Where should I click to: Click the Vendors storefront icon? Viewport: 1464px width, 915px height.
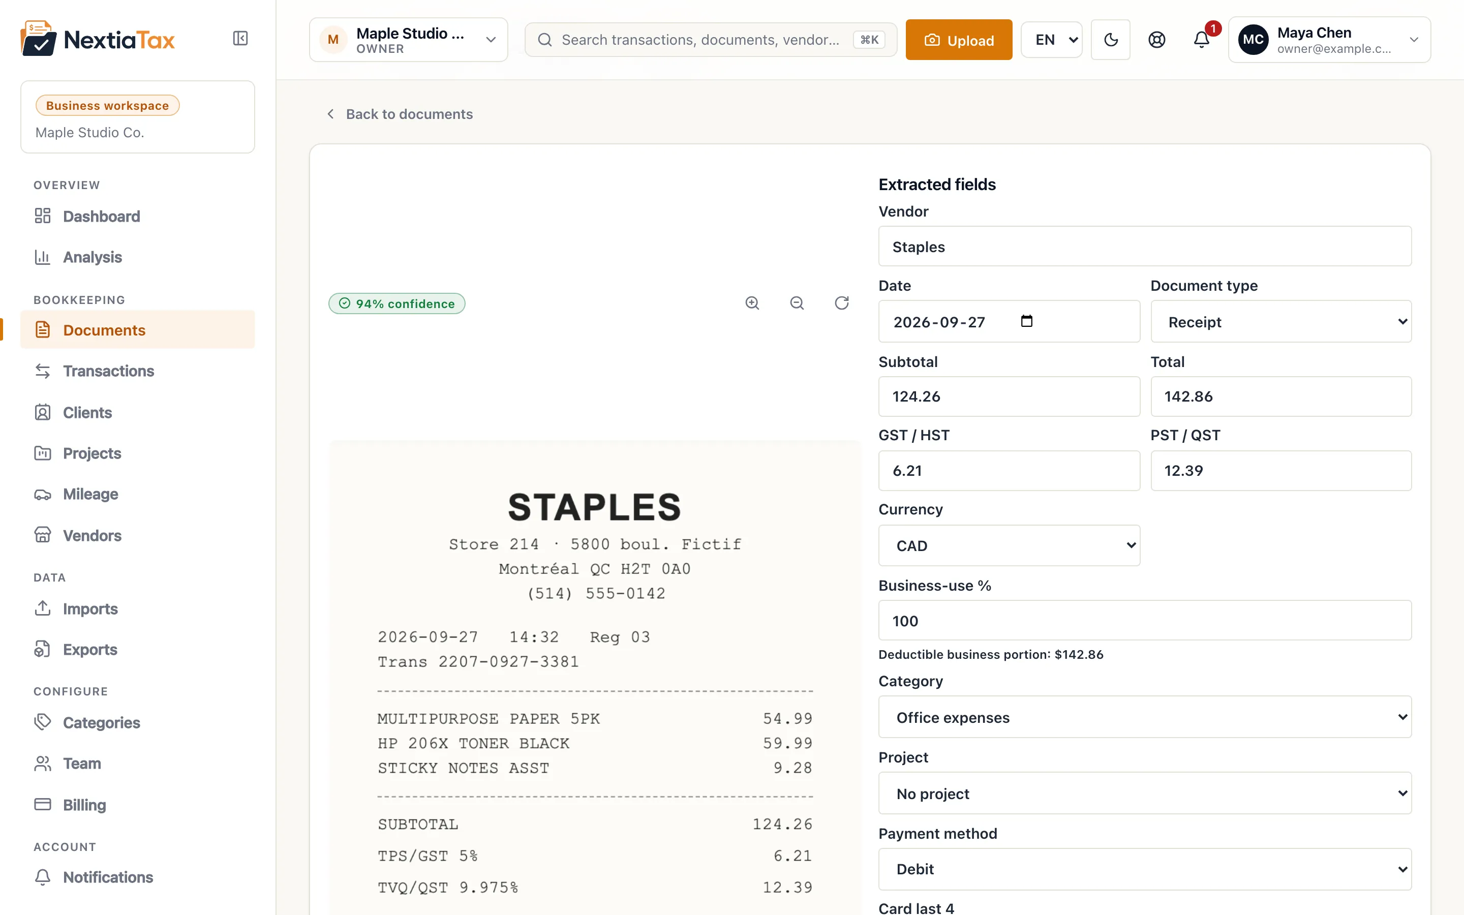point(42,535)
